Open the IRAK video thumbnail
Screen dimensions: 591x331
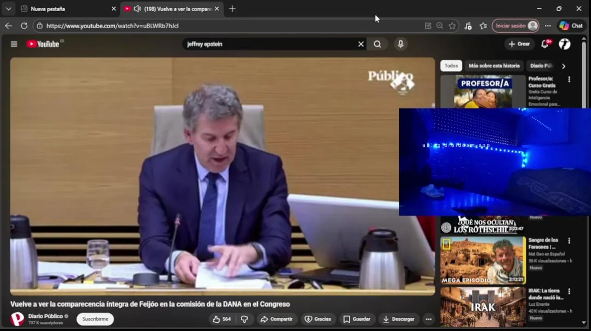[483, 307]
